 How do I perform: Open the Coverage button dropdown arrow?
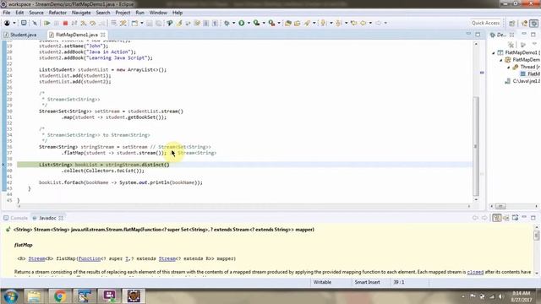coord(264,23)
